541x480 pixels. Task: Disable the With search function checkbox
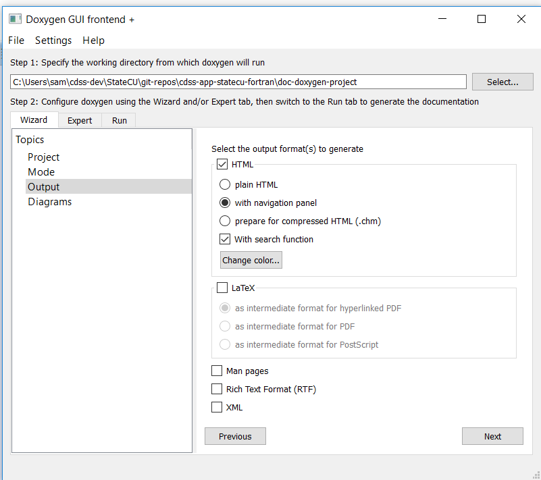pyautogui.click(x=225, y=239)
